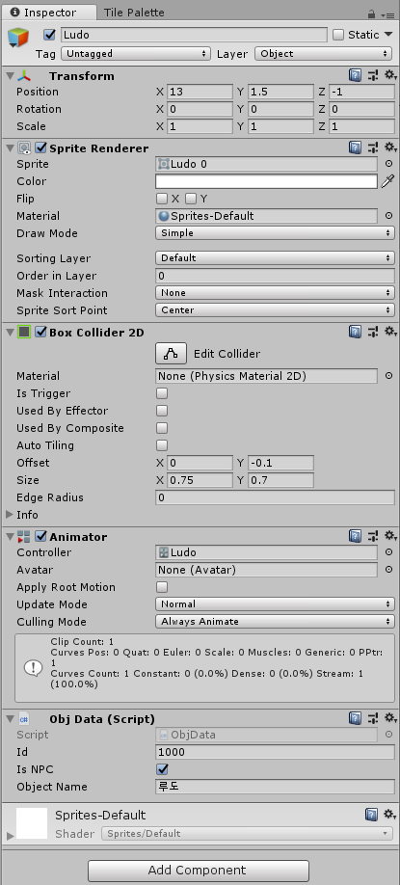Disable the Sprite Renderer component checkbox
This screenshot has height=885, width=400.
tap(40, 147)
